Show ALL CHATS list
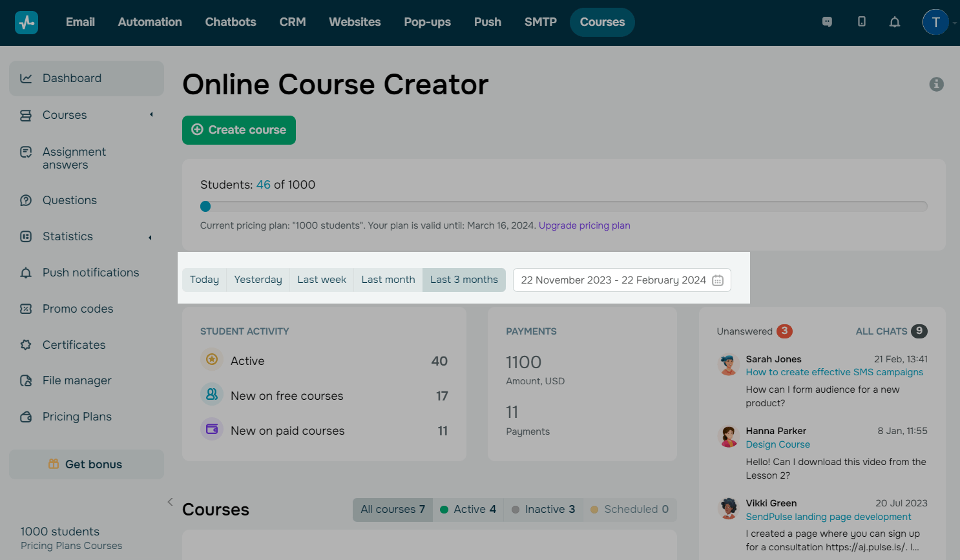 pyautogui.click(x=892, y=331)
